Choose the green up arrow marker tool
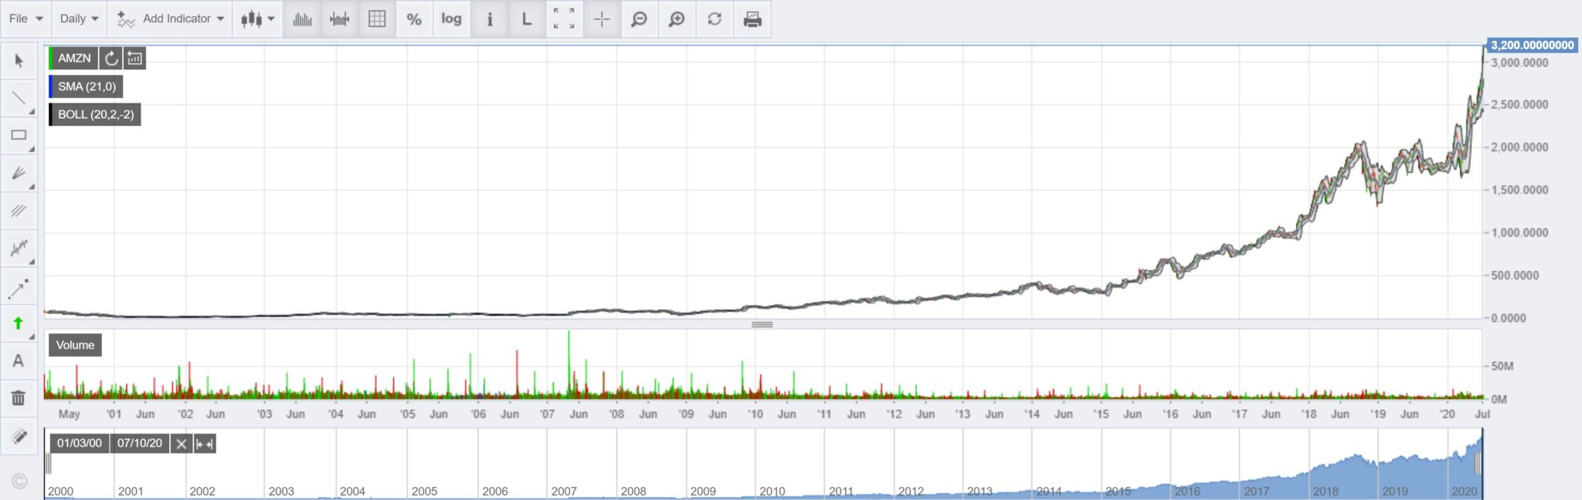 [19, 323]
